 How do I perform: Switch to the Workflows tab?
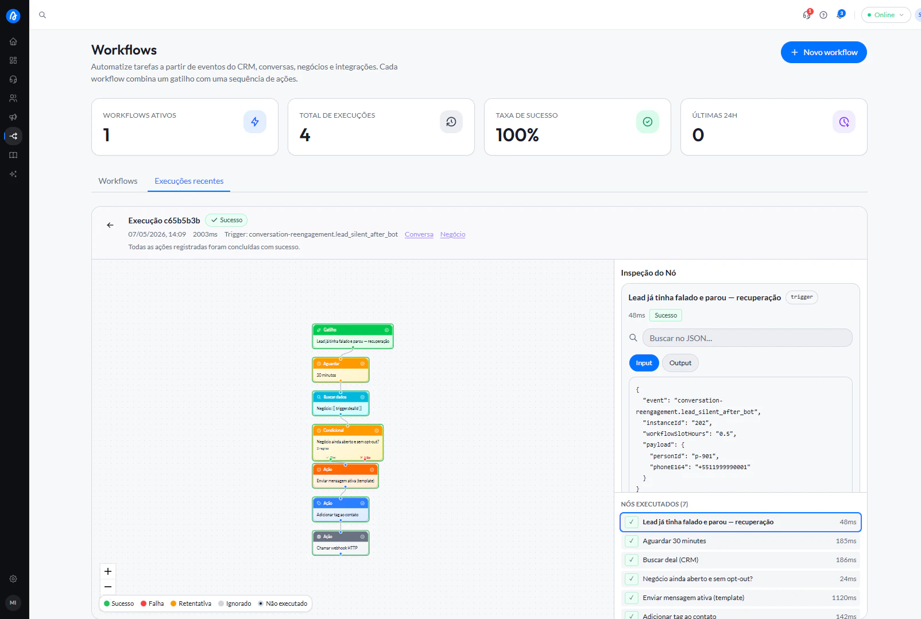click(118, 181)
